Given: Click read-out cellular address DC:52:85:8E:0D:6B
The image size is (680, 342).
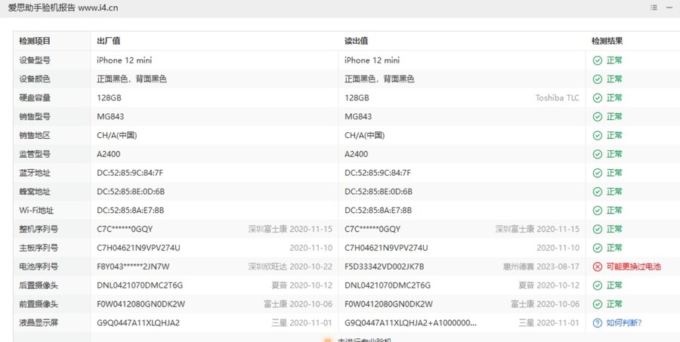Looking at the screenshot, I should (379, 192).
